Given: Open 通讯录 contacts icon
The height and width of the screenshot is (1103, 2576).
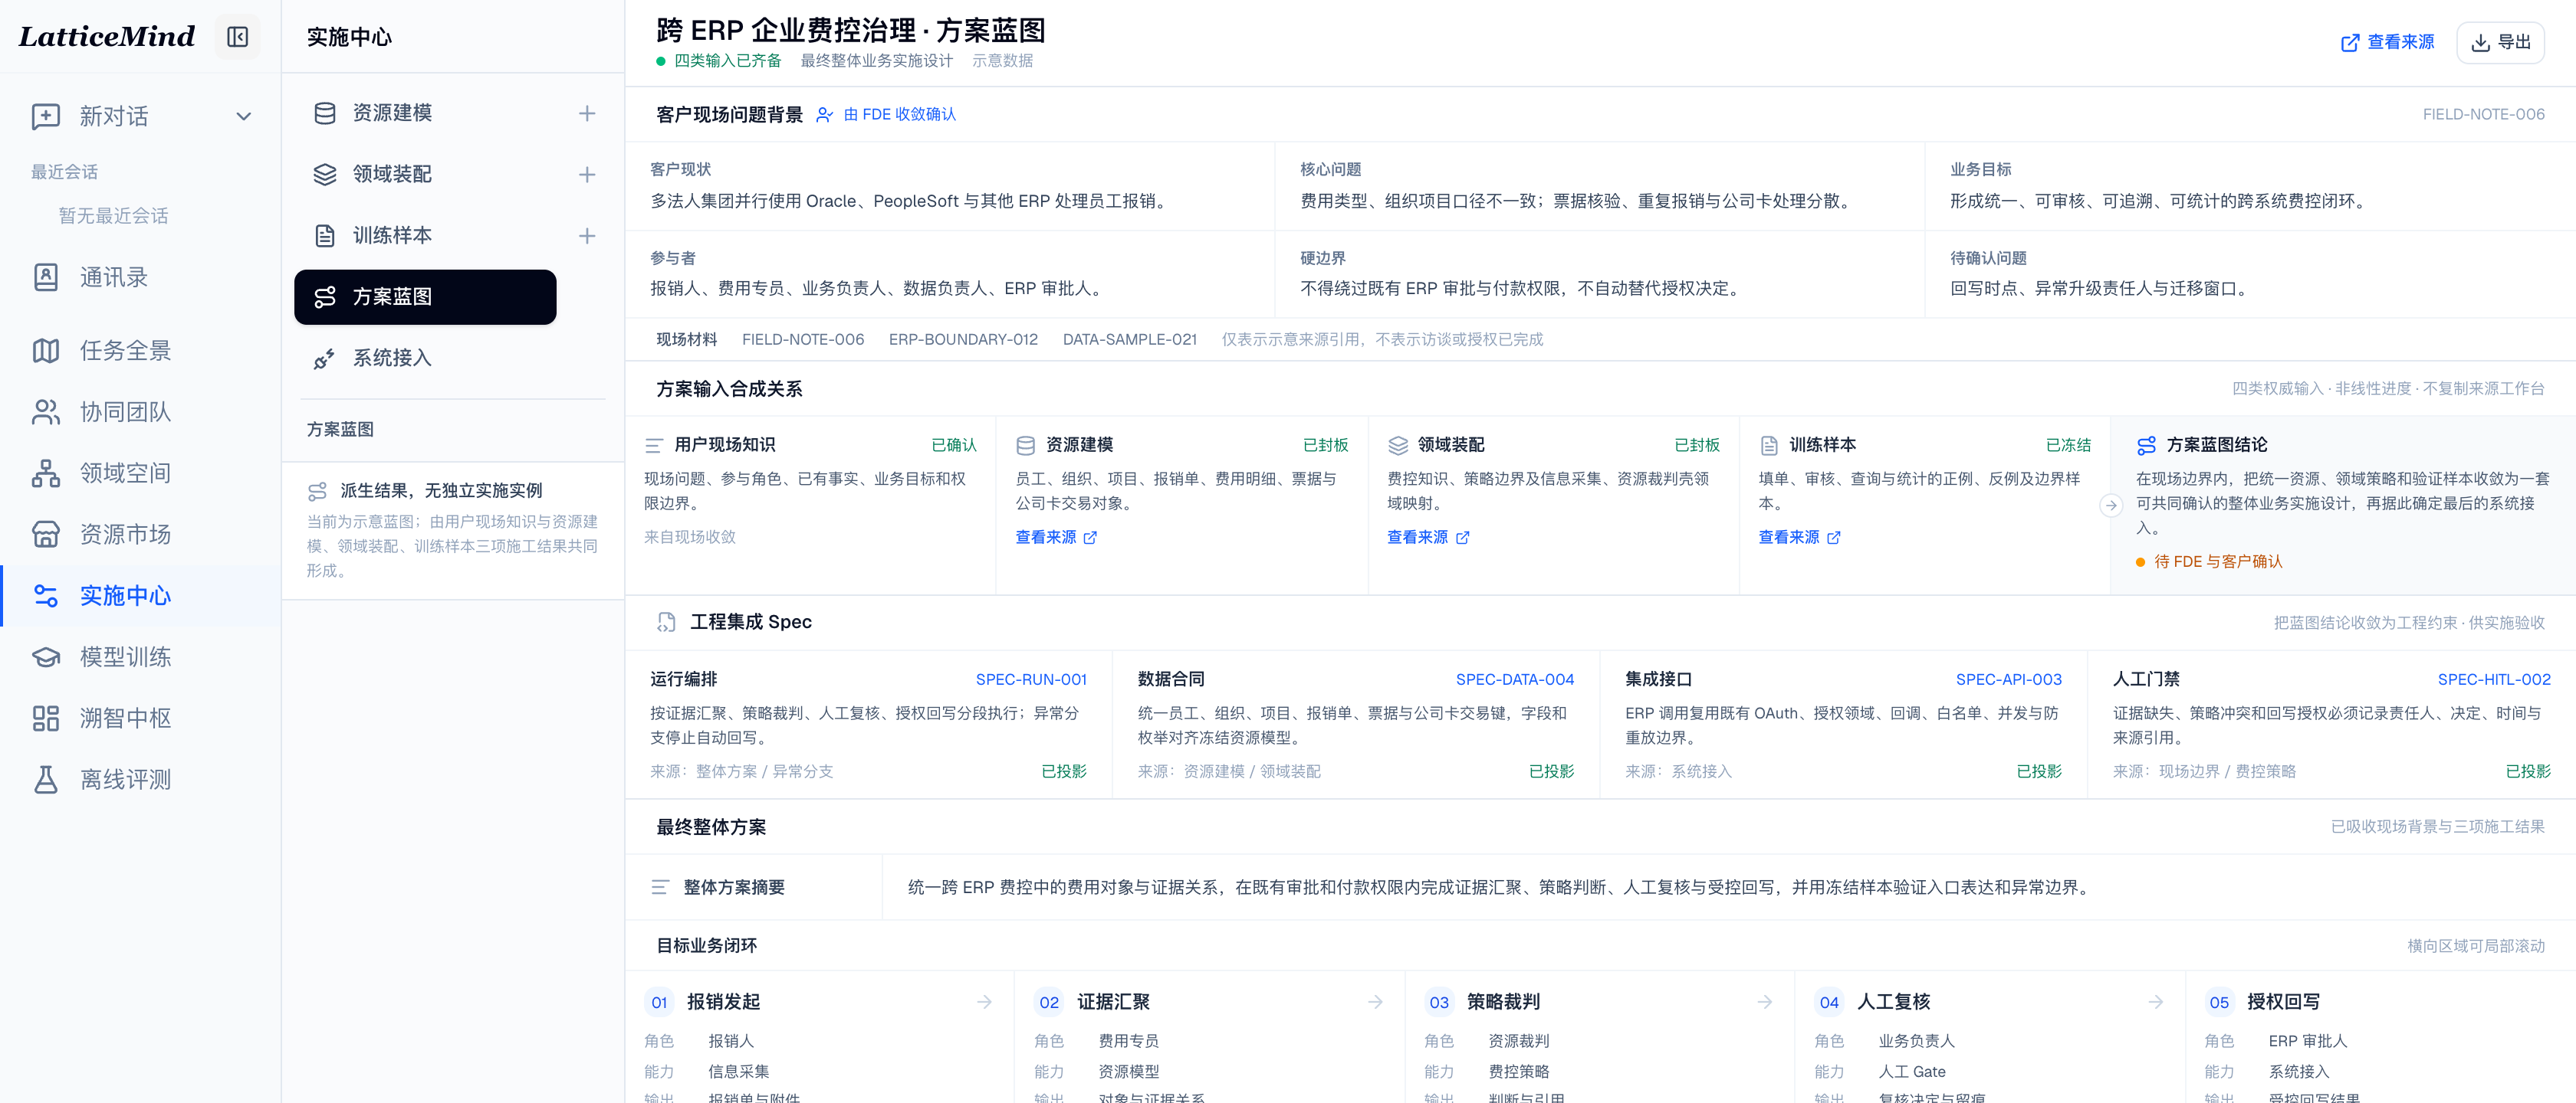Looking at the screenshot, I should (x=46, y=278).
